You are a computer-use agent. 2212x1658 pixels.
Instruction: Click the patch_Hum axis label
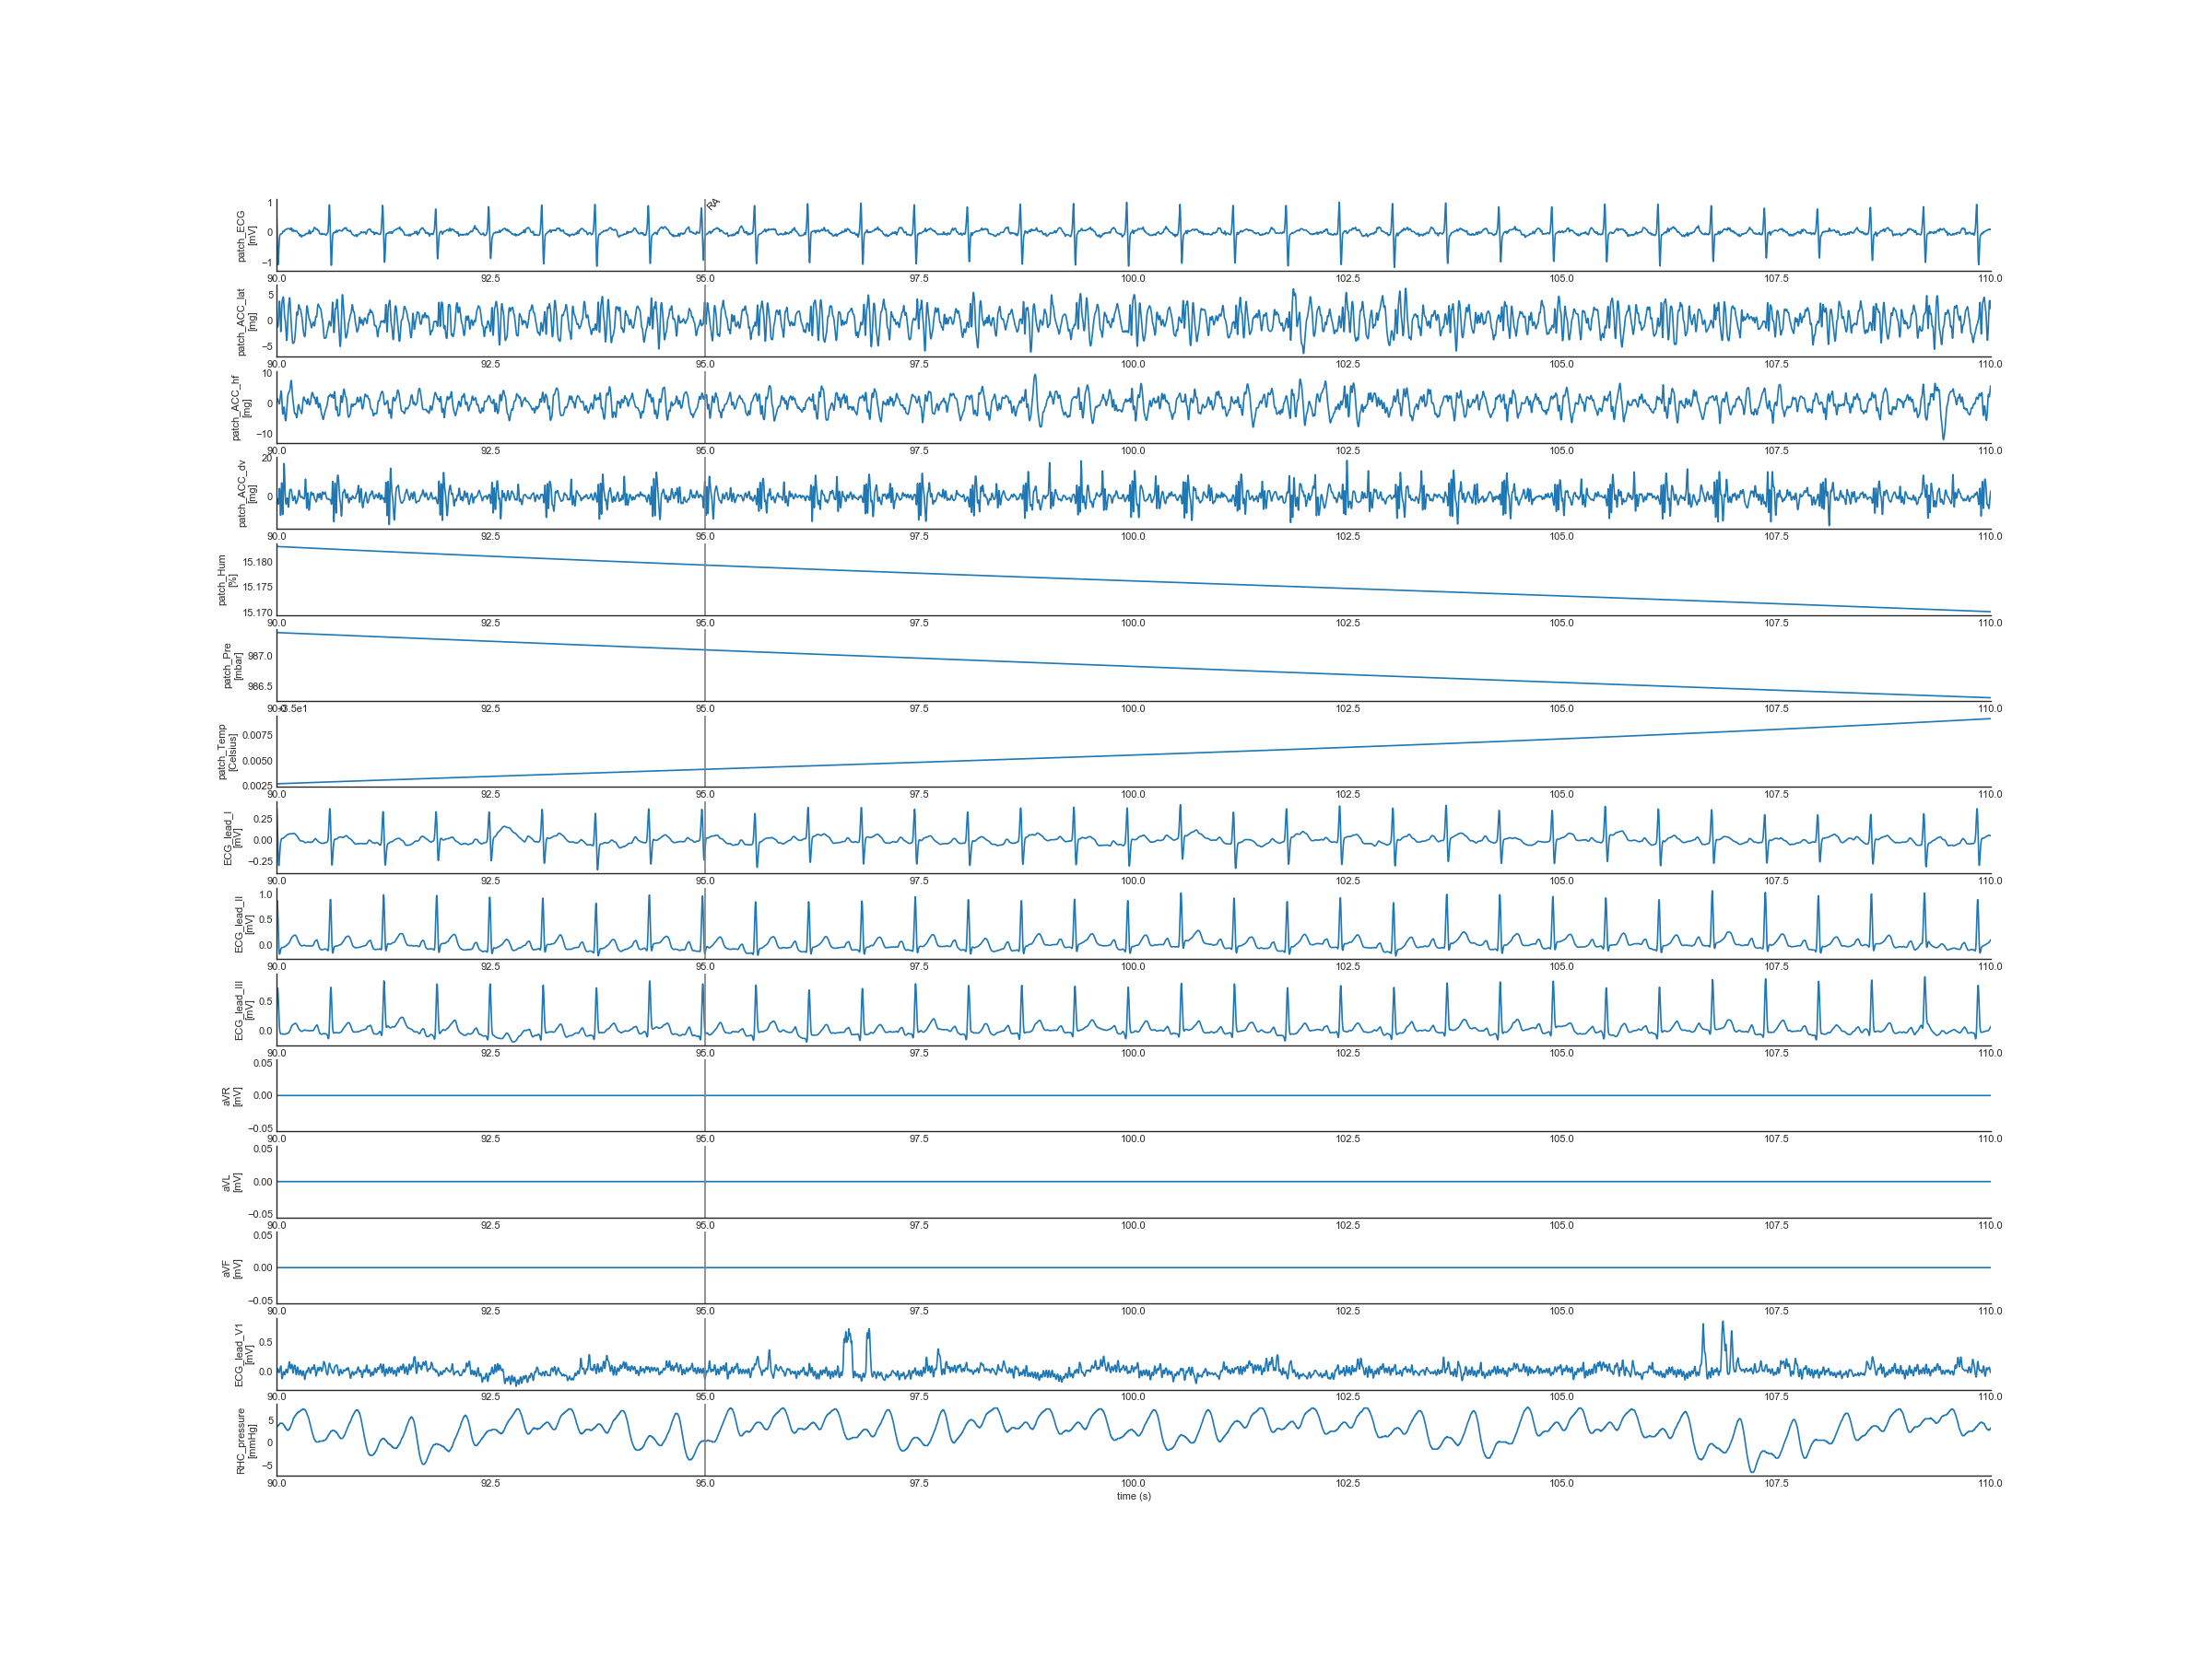point(227,579)
